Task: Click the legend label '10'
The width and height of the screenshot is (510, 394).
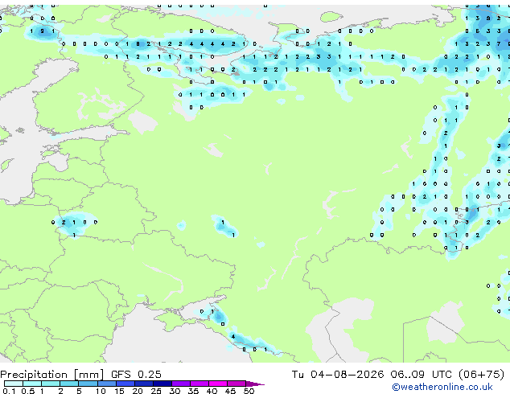Action: pos(101,391)
